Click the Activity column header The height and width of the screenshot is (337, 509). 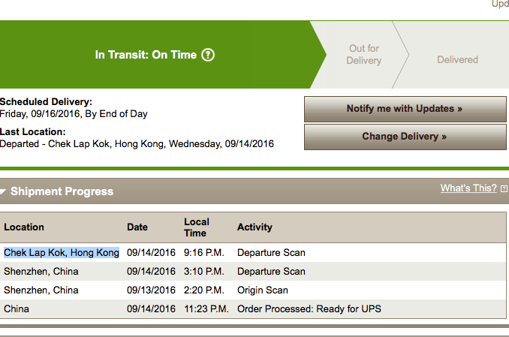point(254,227)
